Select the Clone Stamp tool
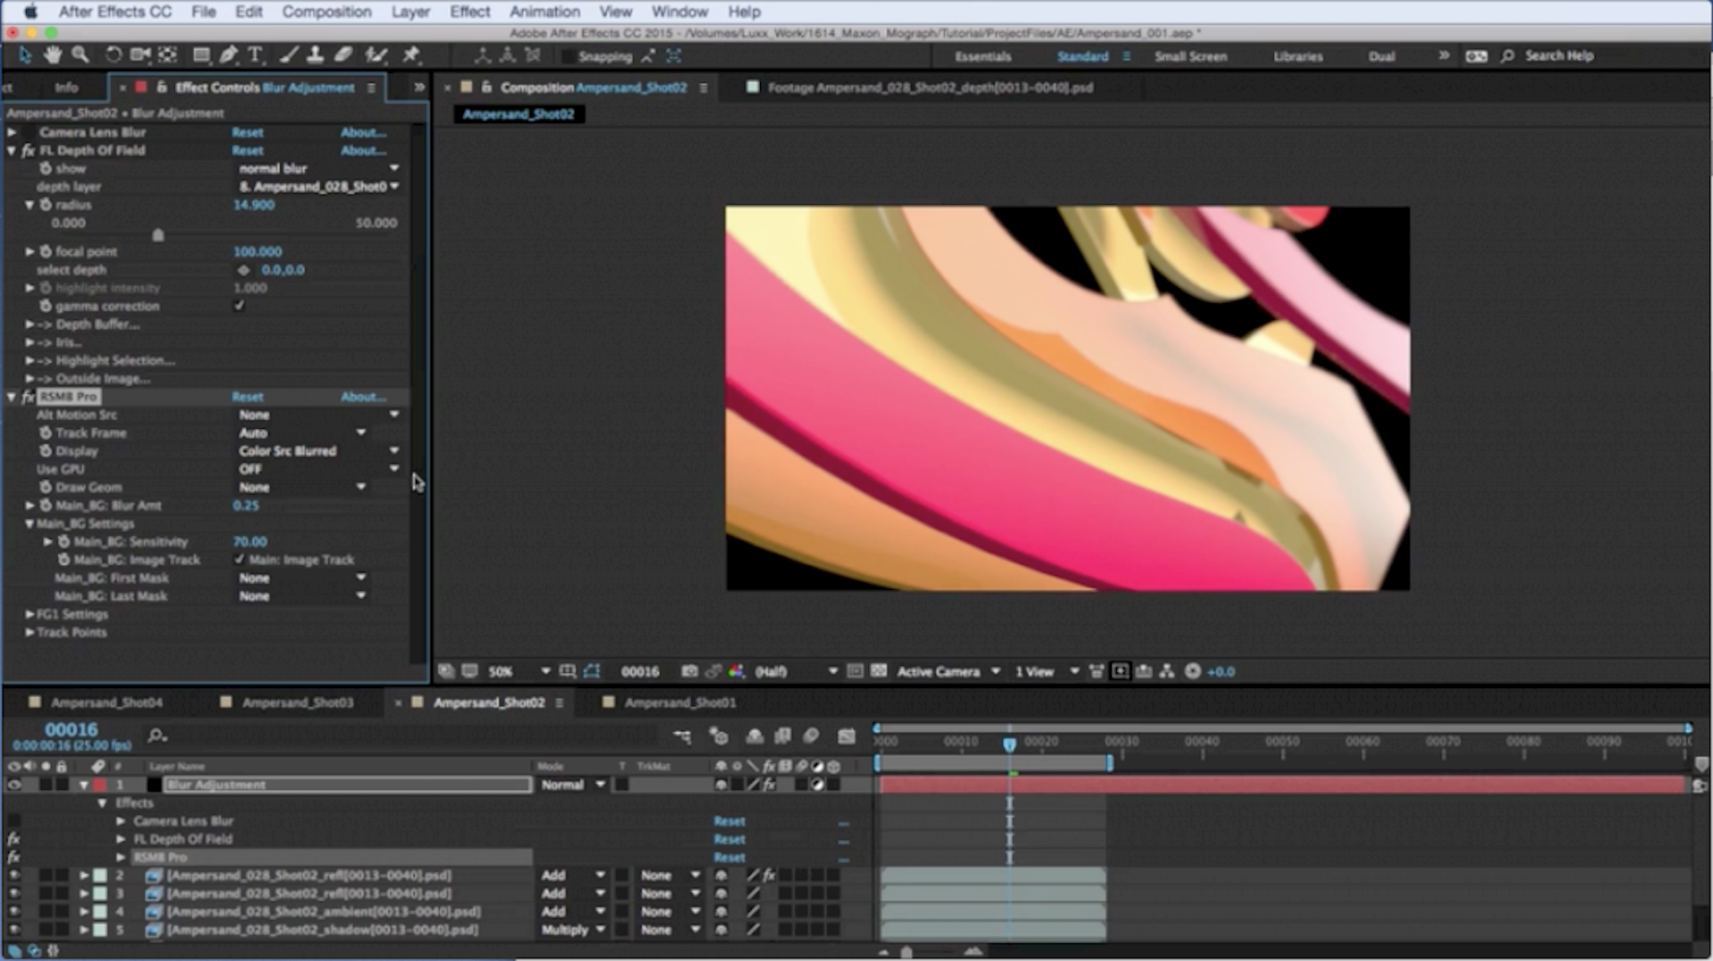The height and width of the screenshot is (961, 1713). tap(315, 55)
